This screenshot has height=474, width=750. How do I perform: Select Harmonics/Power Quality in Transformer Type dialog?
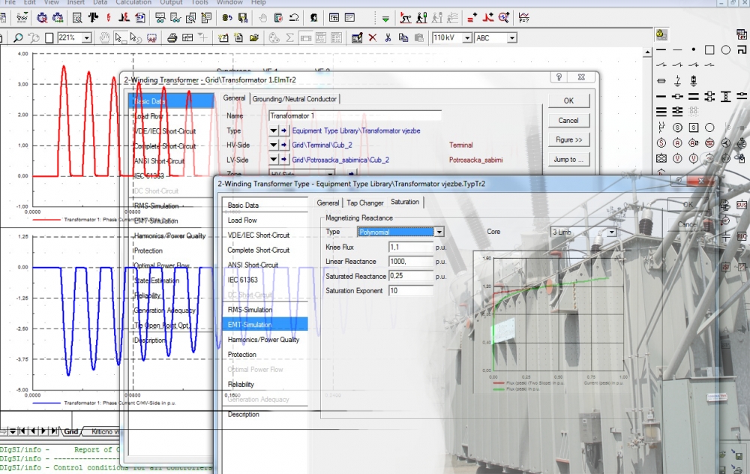coord(265,340)
